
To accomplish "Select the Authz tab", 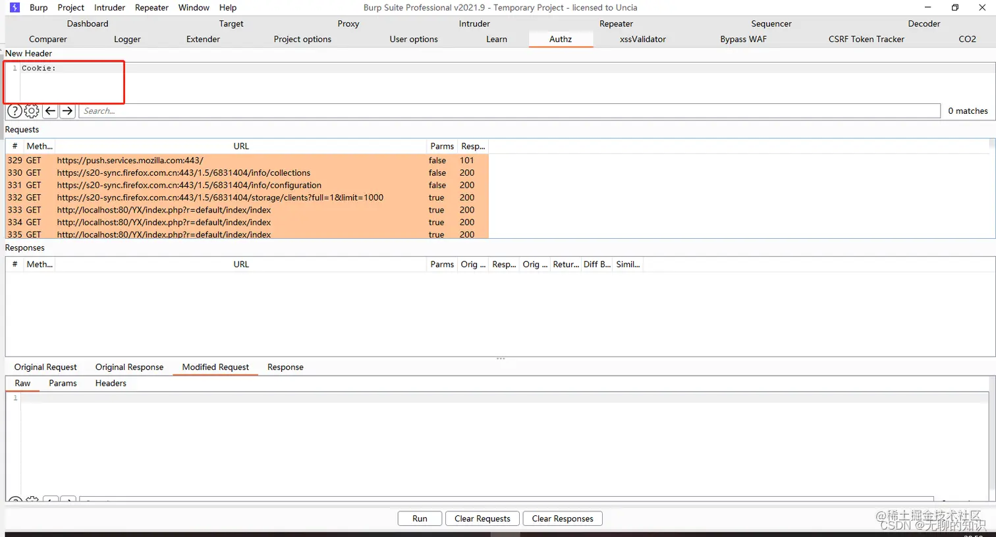I will pyautogui.click(x=561, y=39).
